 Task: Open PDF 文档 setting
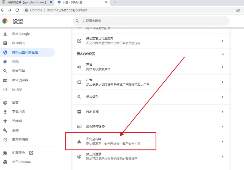151,112
